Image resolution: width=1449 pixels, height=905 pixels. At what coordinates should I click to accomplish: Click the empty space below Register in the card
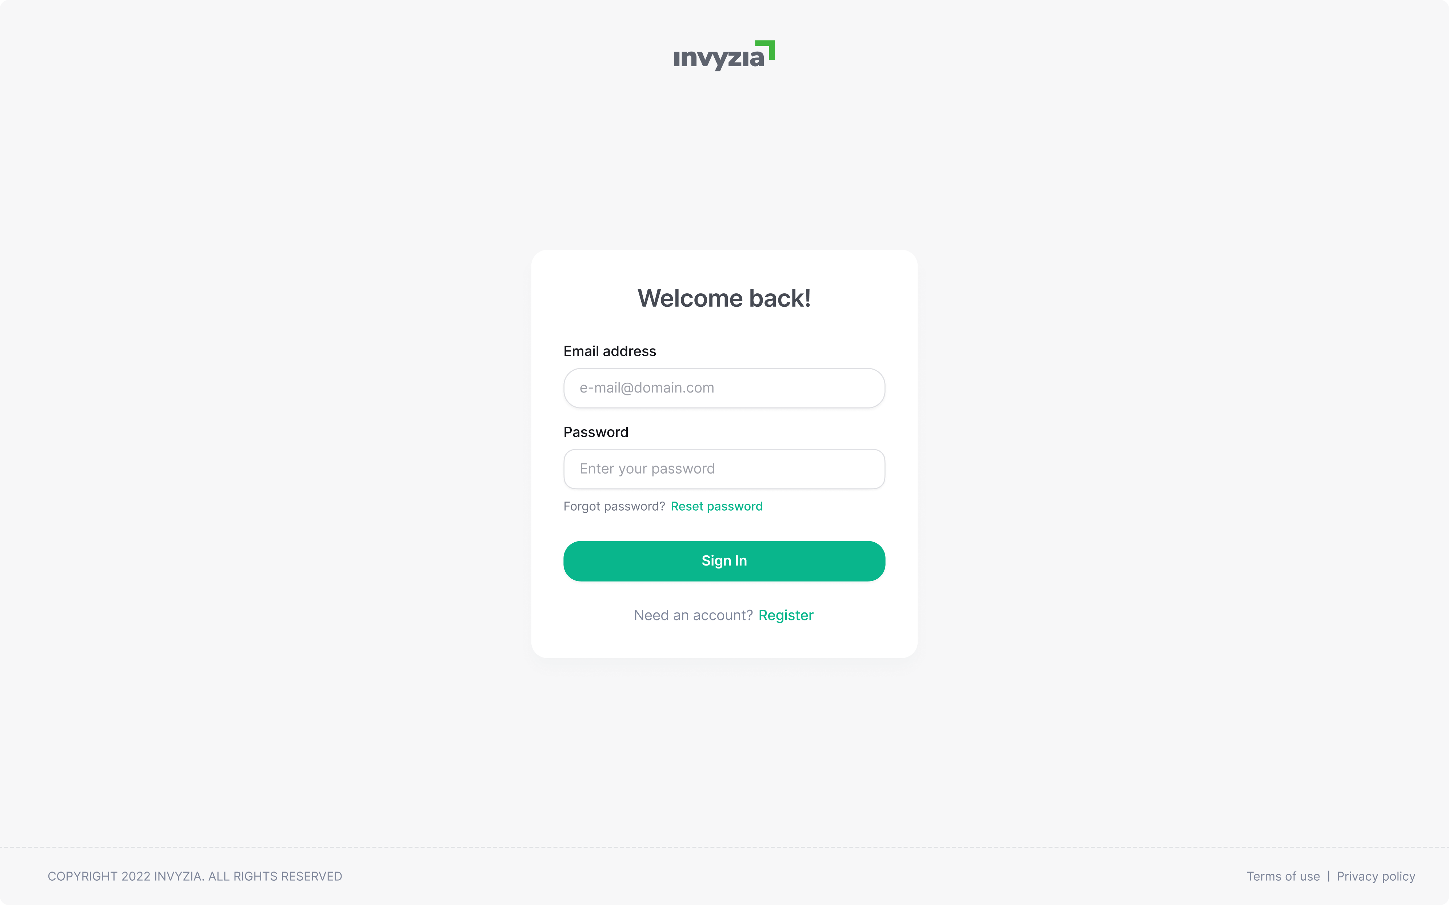[x=724, y=641]
